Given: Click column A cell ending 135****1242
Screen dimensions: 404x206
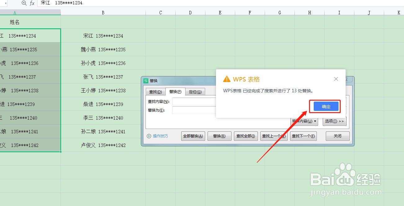Looking at the screenshot, I should [30, 145].
